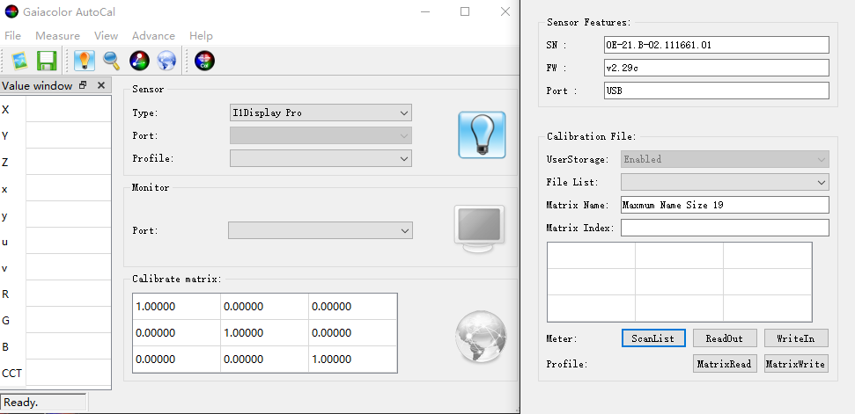This screenshot has width=855, height=414.
Task: Click the gray monitor icon
Action: (x=479, y=229)
